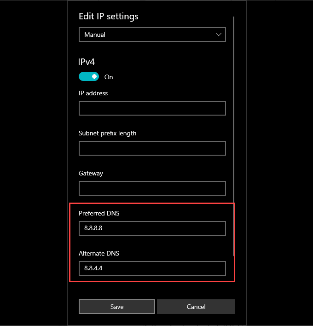Click into the Gateway input box
The width and height of the screenshot is (313, 326).
click(152, 188)
